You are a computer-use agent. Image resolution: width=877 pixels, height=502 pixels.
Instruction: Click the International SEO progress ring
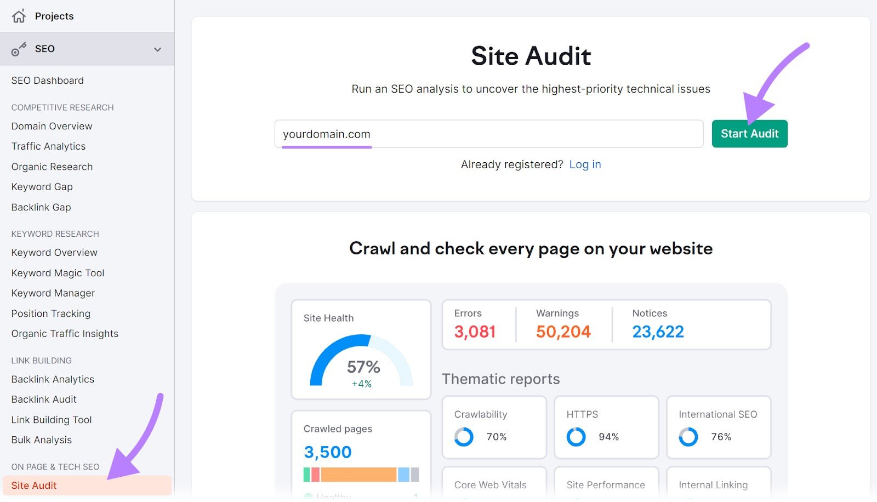coord(688,437)
